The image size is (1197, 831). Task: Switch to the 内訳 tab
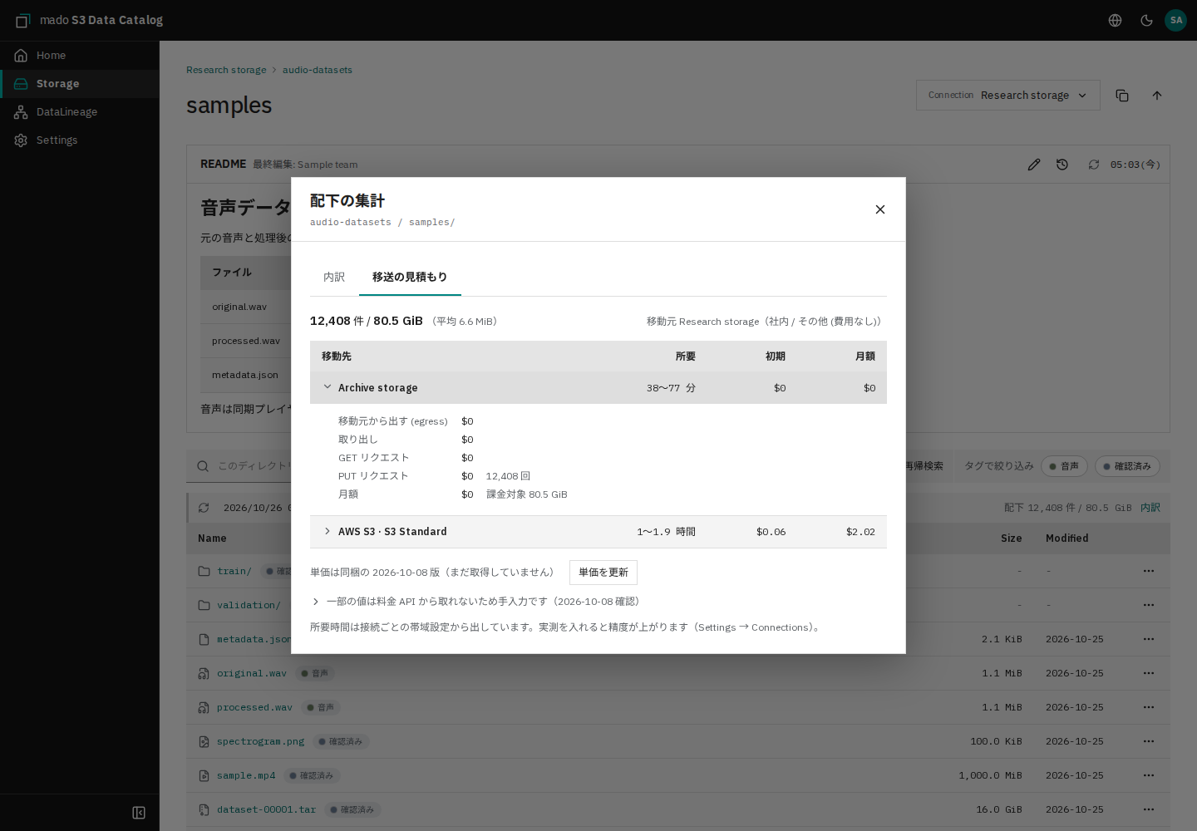tap(334, 278)
